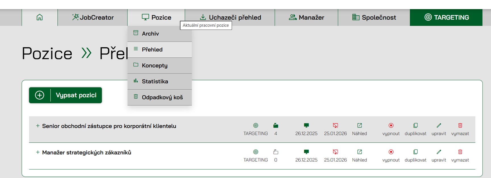Delete the Manažer strategických zákazníků position
491x178 pixels.
pyautogui.click(x=460, y=152)
